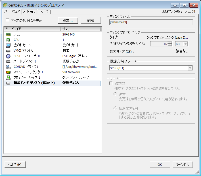Click the floppy drive 1 icon
Image resolution: width=201 pixels, height=176 pixels.
(x=8, y=77)
